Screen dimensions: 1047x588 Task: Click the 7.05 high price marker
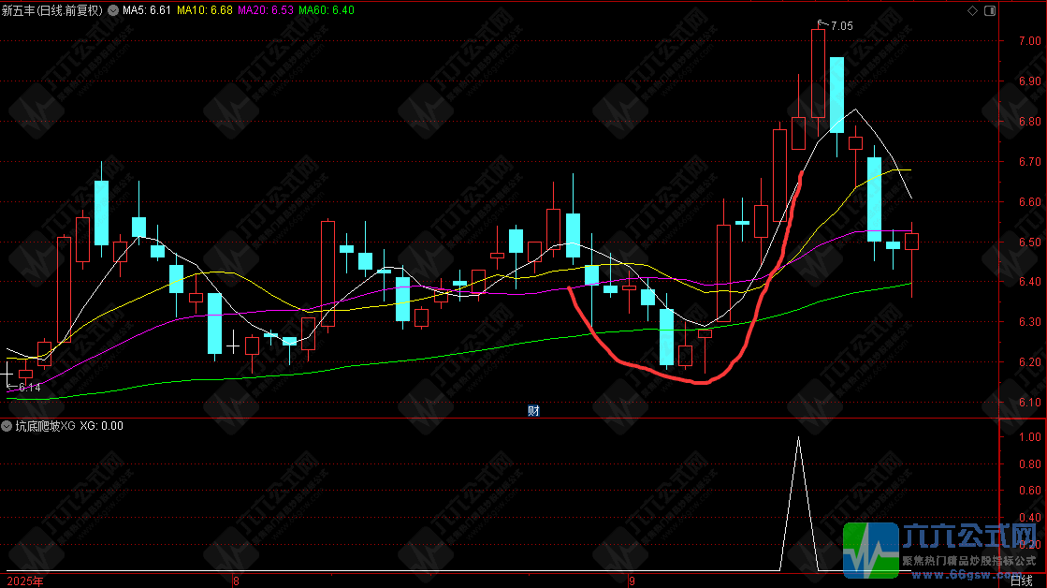pos(841,26)
